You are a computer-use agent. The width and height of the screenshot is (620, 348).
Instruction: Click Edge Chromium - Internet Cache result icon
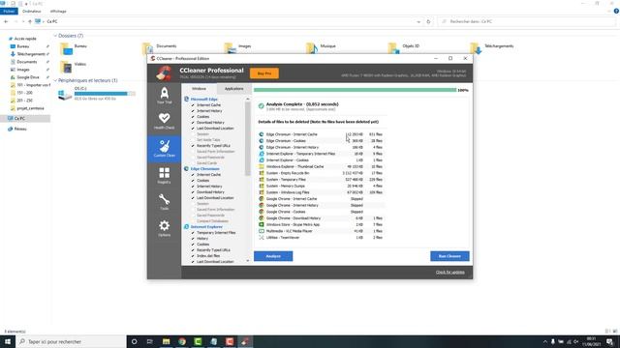pos(262,134)
